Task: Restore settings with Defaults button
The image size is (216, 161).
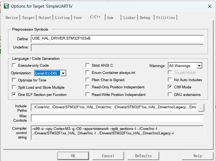Action: click(143, 156)
